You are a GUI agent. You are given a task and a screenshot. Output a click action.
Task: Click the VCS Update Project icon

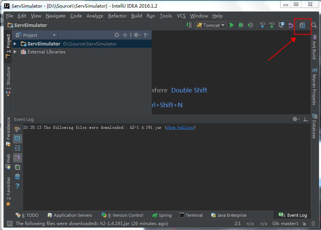[262, 25]
